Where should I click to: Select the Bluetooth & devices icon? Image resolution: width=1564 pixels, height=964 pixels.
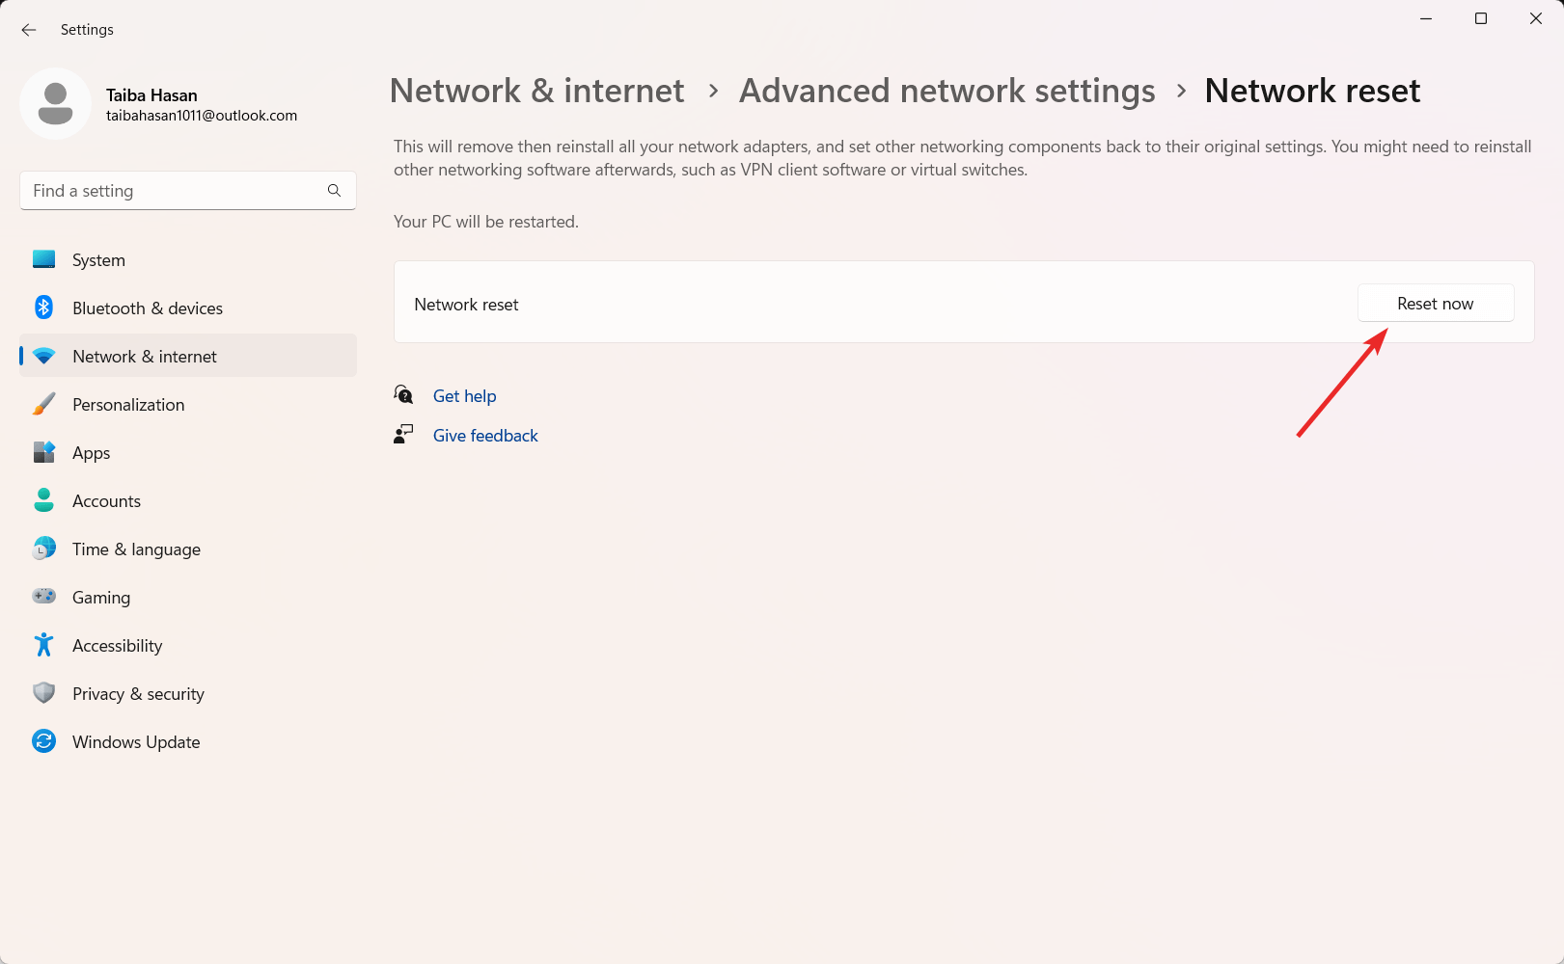click(x=44, y=308)
